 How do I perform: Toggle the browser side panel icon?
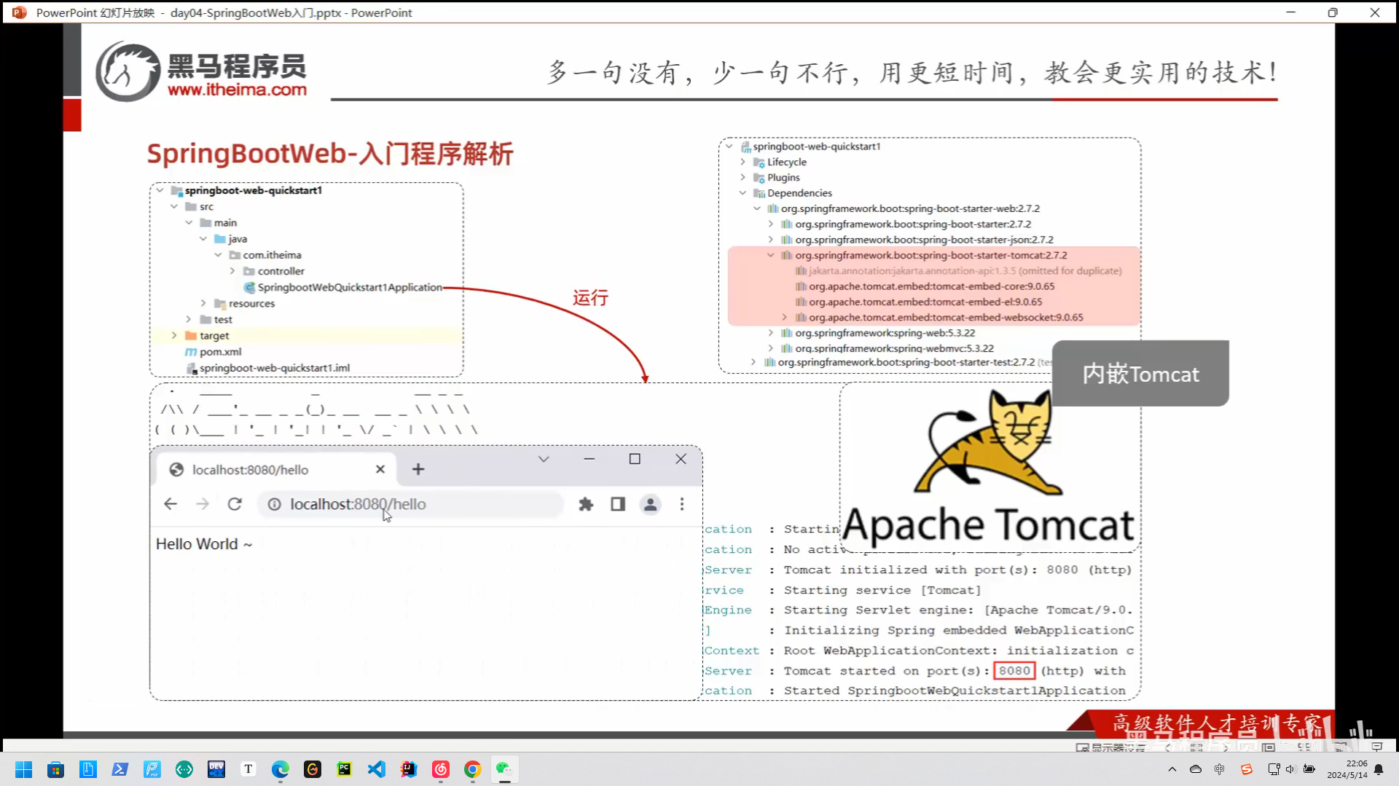(618, 504)
